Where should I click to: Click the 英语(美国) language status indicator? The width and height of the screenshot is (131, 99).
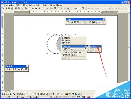coord(81,97)
